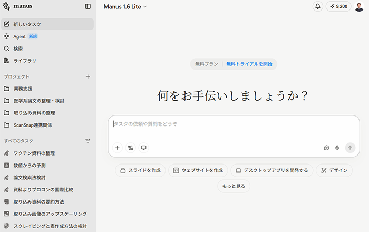Choose デザイン suggestion
Image resolution: width=369 pixels, height=232 pixels.
click(334, 170)
